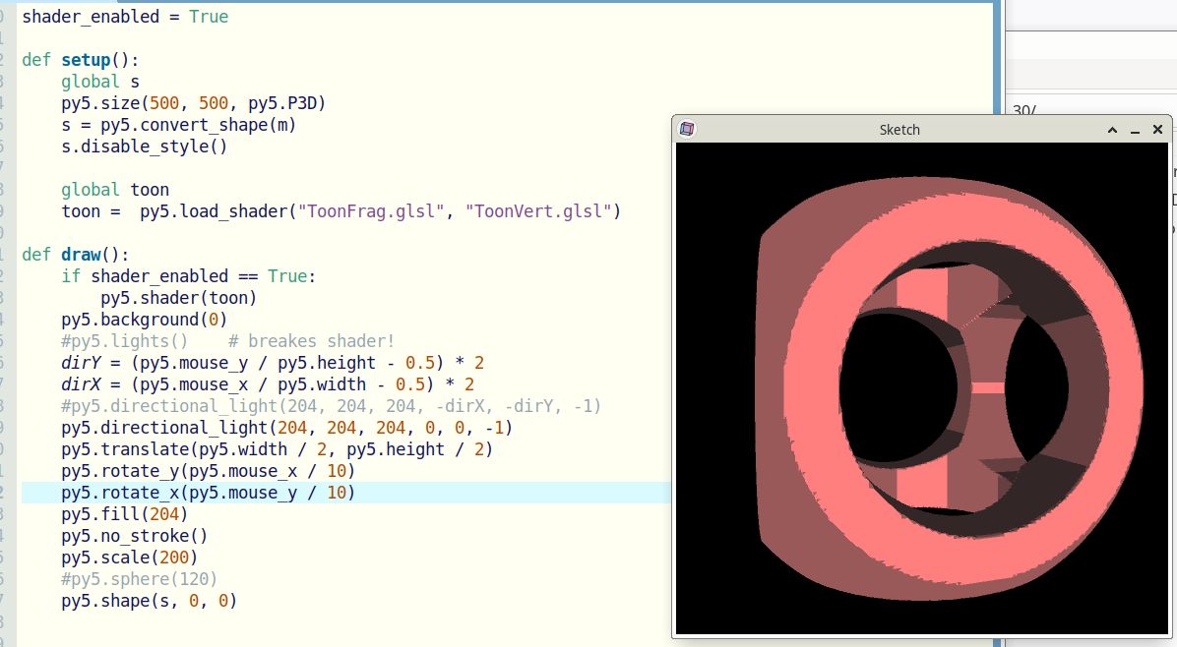Screen dimensions: 1177x647
Task: Click the commented #py5.sphere(120) line
Action: point(139,579)
